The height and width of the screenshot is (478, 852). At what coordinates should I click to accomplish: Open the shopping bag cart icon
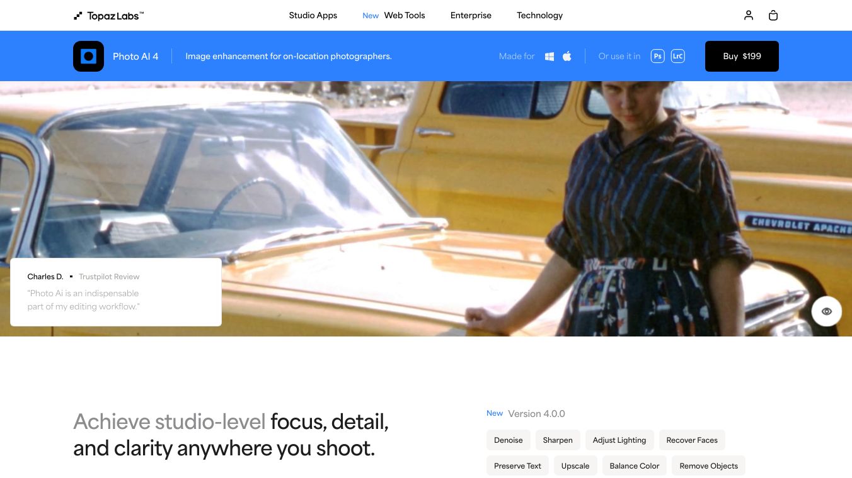pos(773,15)
